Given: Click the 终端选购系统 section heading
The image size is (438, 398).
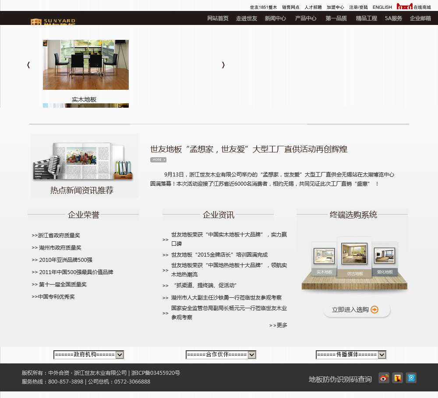Looking at the screenshot, I should coord(353,215).
